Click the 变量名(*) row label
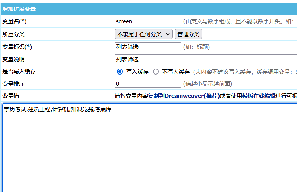Viewport: 297px width, 192px height. [14, 21]
